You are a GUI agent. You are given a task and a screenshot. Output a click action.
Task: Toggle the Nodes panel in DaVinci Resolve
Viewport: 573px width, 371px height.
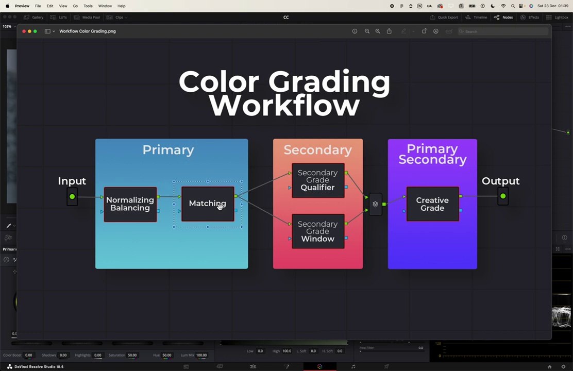503,17
